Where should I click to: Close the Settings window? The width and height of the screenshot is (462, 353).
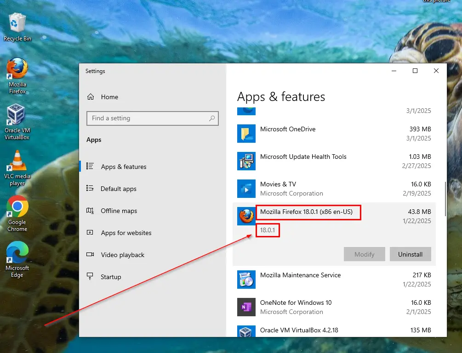click(436, 71)
